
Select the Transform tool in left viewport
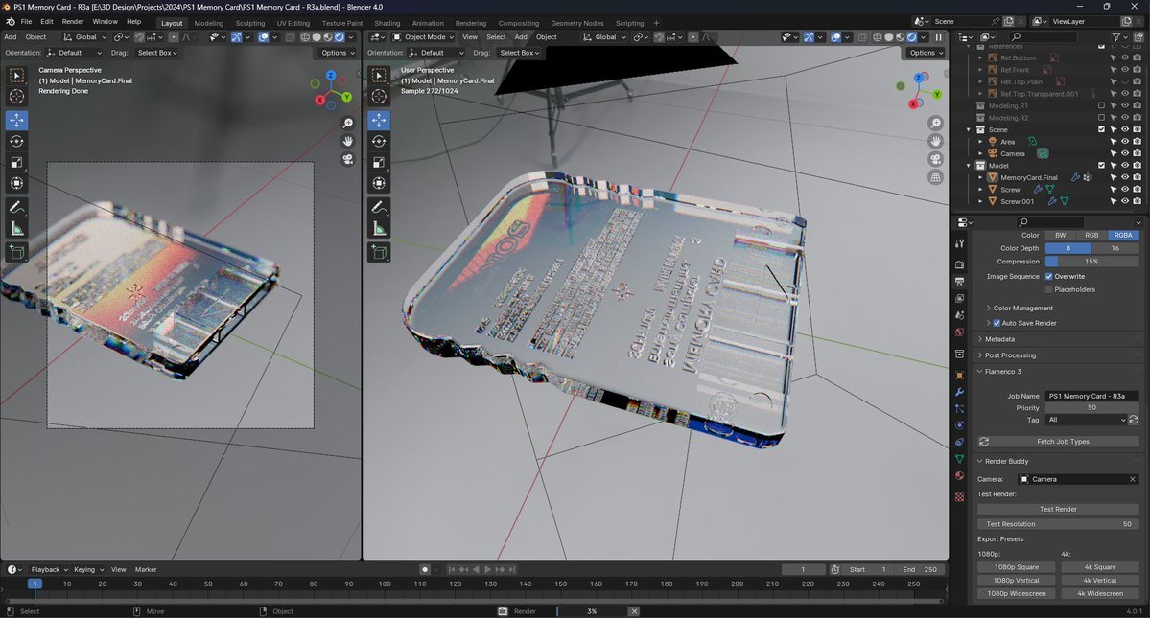(x=16, y=184)
